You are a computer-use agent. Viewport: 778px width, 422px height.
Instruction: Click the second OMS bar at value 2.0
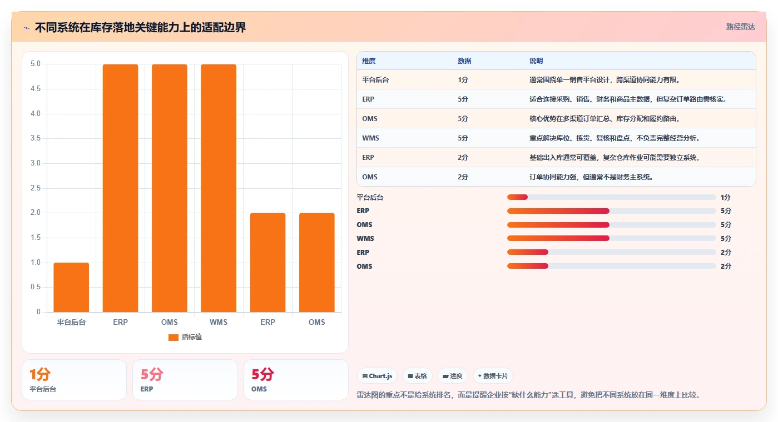(316, 263)
